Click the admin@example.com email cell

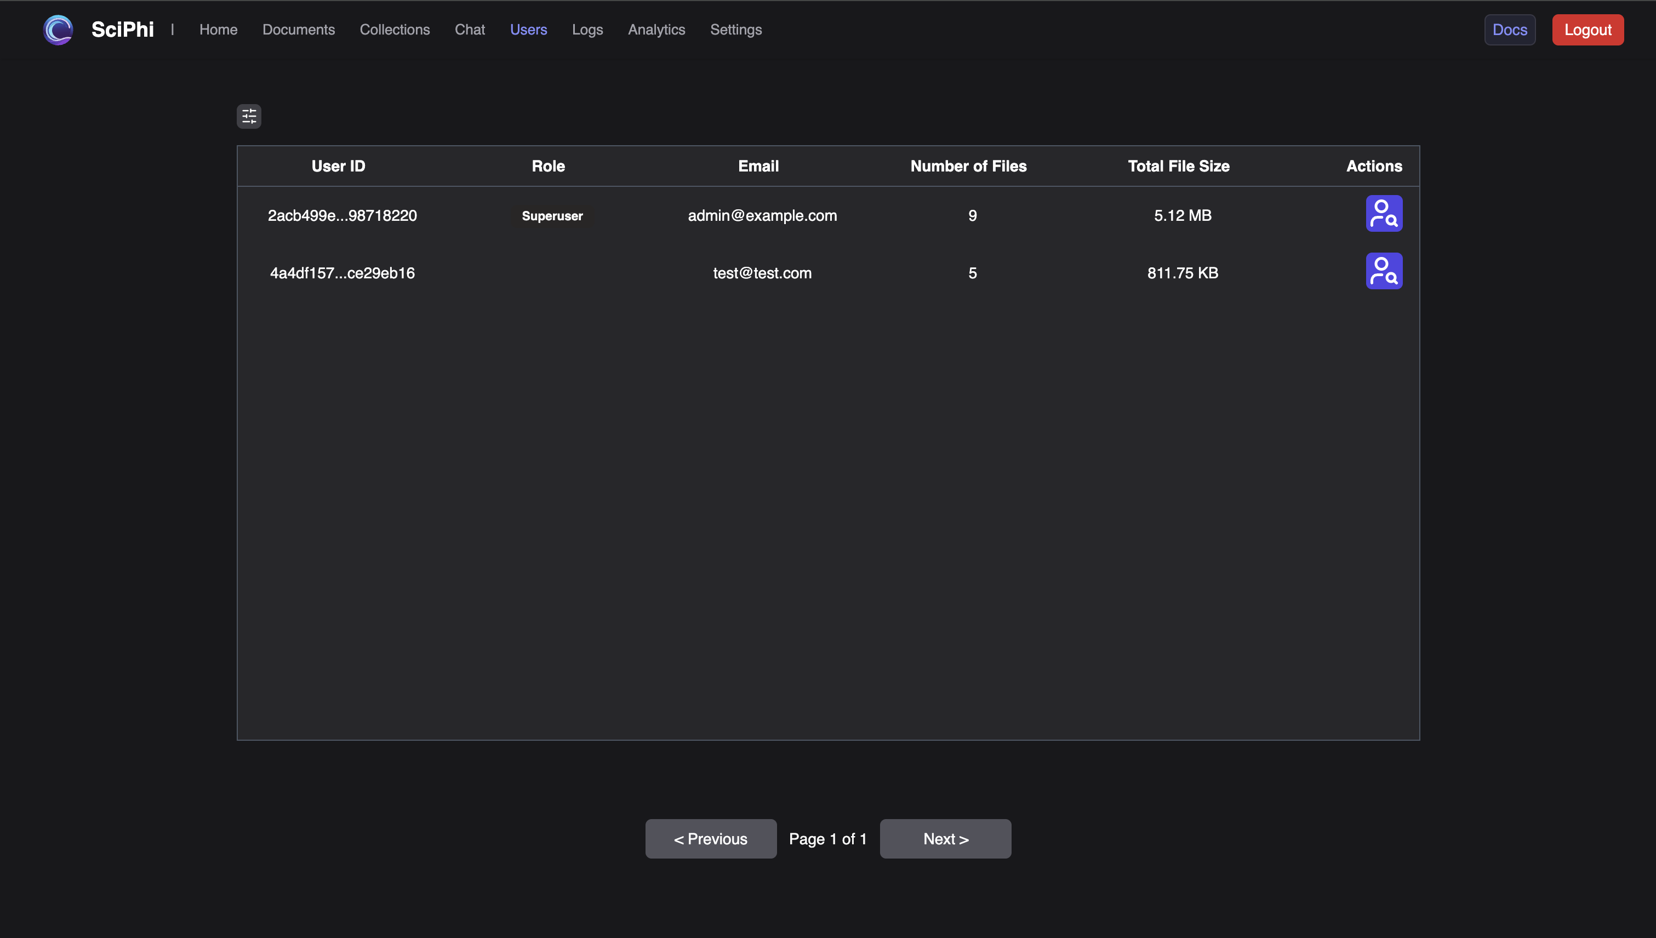pos(762,215)
